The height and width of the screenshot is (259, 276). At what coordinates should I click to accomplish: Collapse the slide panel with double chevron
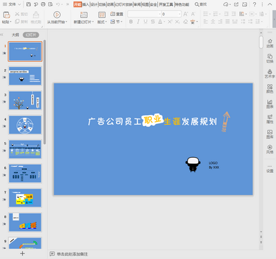2,34
